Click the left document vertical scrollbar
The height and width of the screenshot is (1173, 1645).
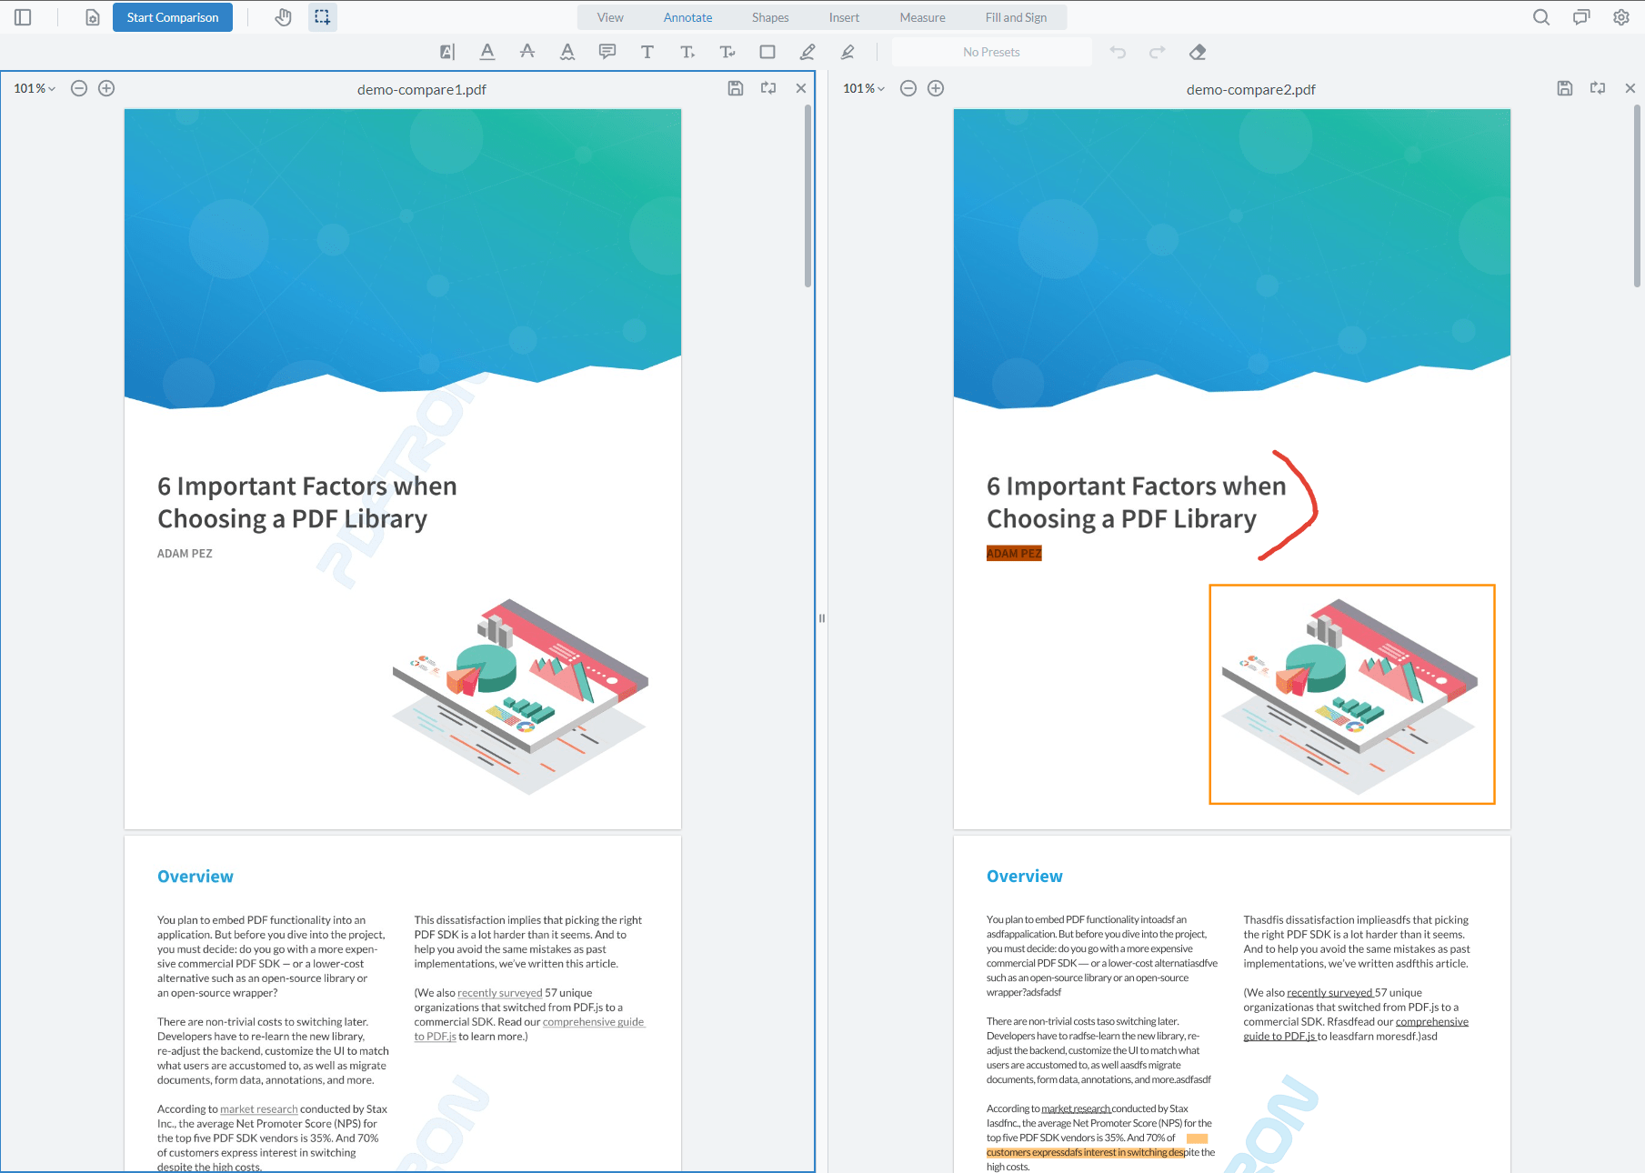tap(807, 196)
